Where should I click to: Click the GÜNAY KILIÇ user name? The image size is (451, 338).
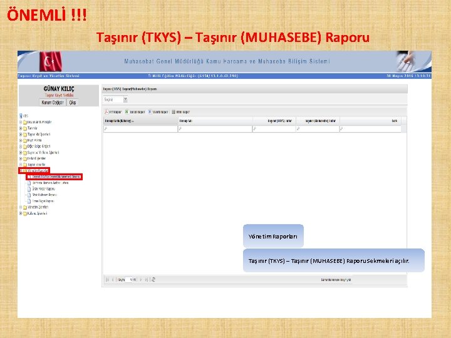tap(59, 89)
